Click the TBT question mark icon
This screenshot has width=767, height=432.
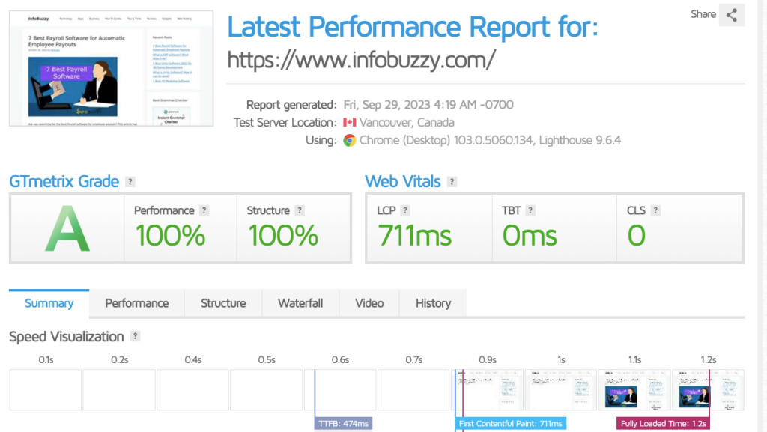click(x=530, y=211)
